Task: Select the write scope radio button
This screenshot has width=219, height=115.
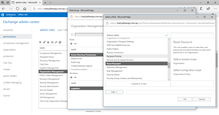Action: 72,35
